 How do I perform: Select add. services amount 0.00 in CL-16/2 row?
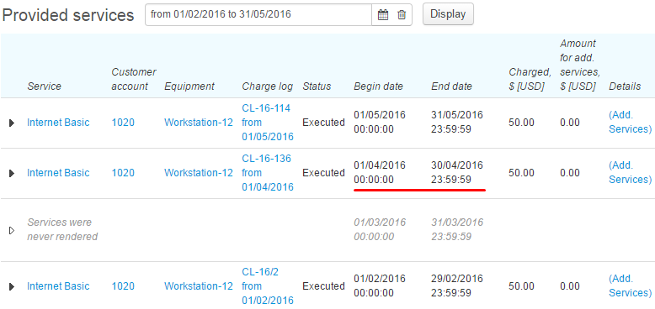coord(570,286)
